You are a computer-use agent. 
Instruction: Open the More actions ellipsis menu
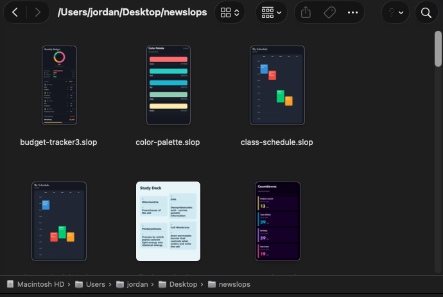click(352, 12)
